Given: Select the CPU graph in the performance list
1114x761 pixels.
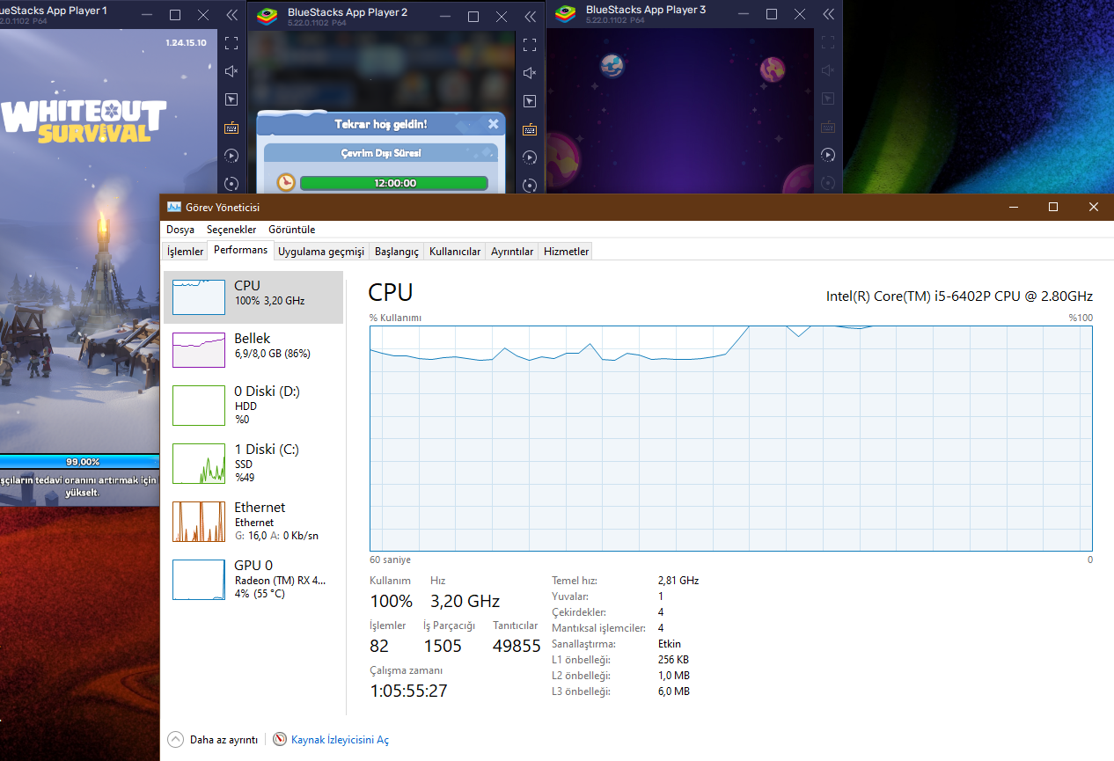Looking at the screenshot, I should 253,297.
